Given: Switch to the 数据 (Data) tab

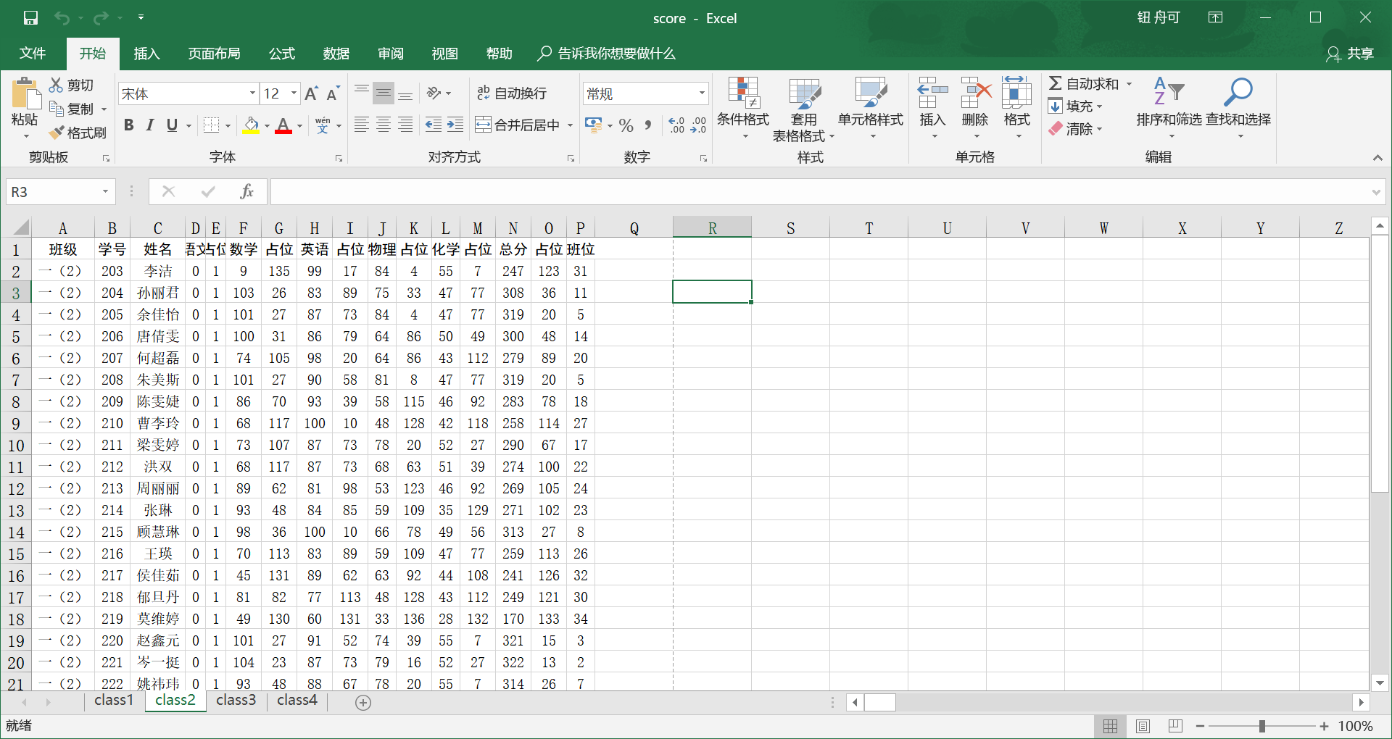Looking at the screenshot, I should 336,54.
